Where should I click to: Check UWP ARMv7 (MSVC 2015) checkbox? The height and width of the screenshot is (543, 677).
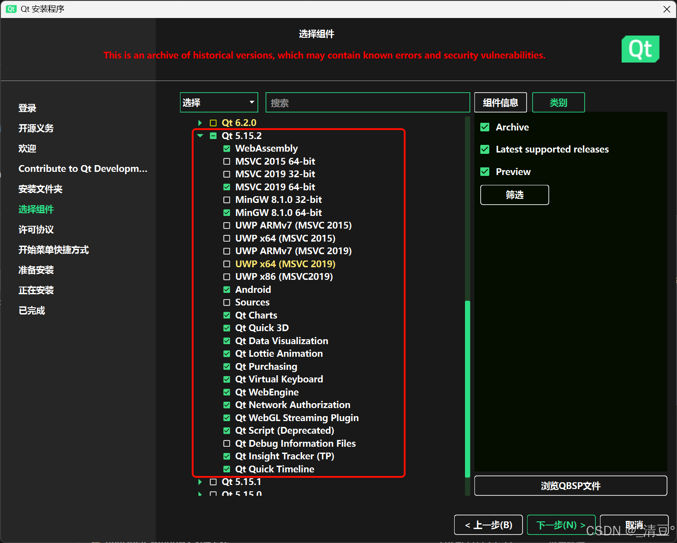(x=227, y=225)
